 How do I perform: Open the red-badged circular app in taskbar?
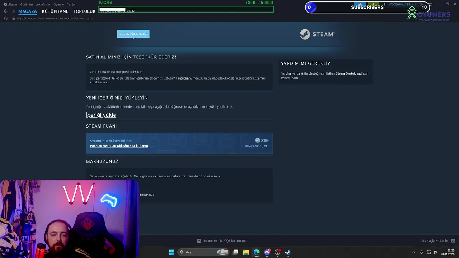point(278,252)
